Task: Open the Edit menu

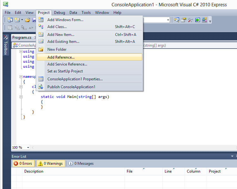Action: (18, 13)
